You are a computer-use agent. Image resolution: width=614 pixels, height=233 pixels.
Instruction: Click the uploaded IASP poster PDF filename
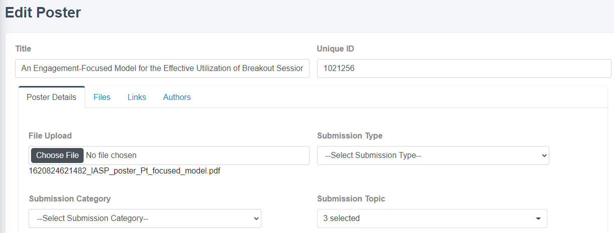(125, 171)
